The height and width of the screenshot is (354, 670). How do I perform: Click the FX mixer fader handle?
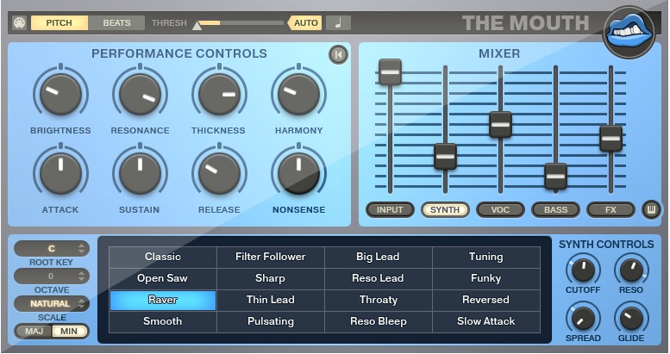coord(611,139)
